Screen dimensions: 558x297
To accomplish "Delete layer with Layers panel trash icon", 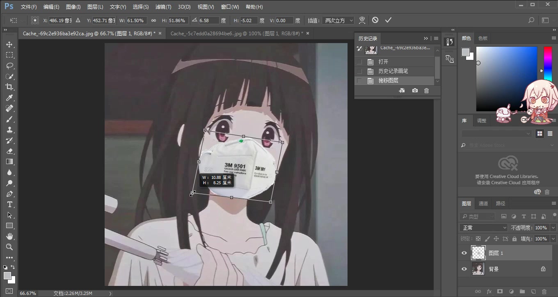I will (544, 292).
